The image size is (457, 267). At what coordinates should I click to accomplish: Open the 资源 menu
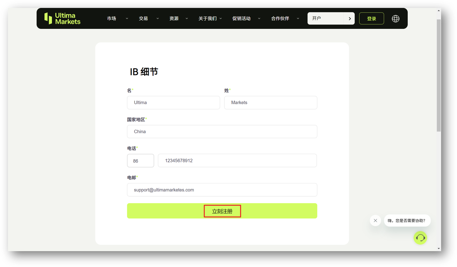174,19
